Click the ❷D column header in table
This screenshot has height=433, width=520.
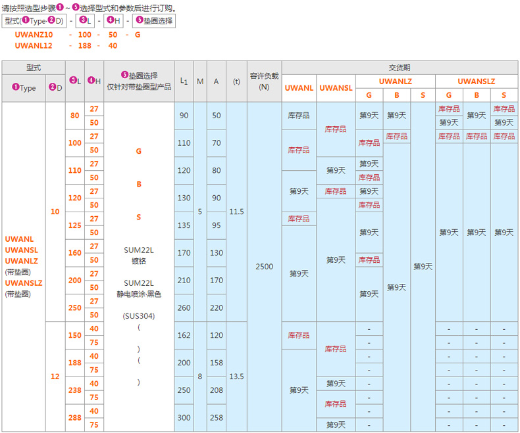coord(55,88)
